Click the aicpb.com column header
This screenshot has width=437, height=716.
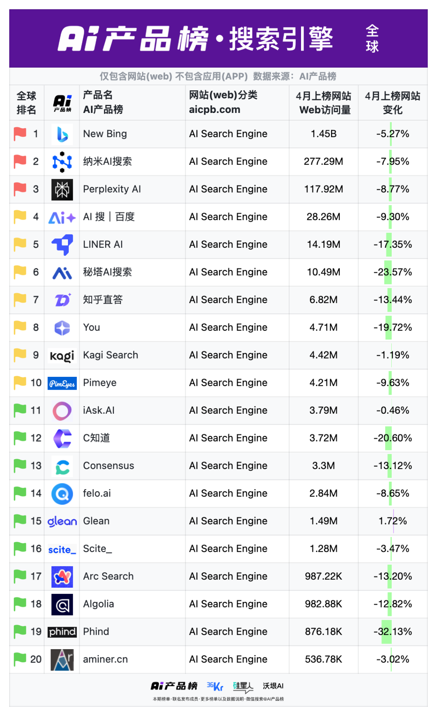(x=214, y=110)
